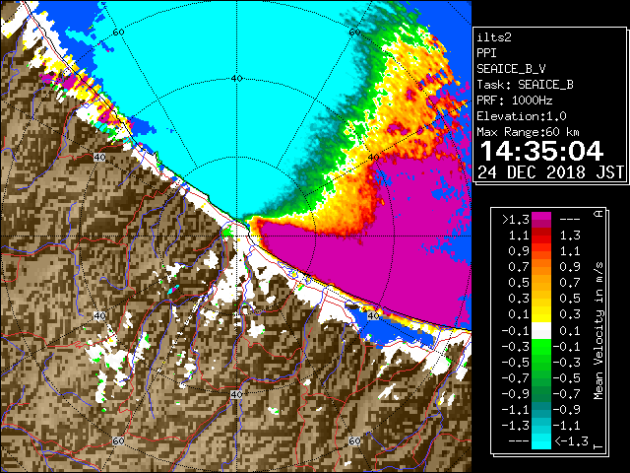Pick the white near-zero band on color scale
The height and width of the screenshot is (473, 630).
click(541, 331)
